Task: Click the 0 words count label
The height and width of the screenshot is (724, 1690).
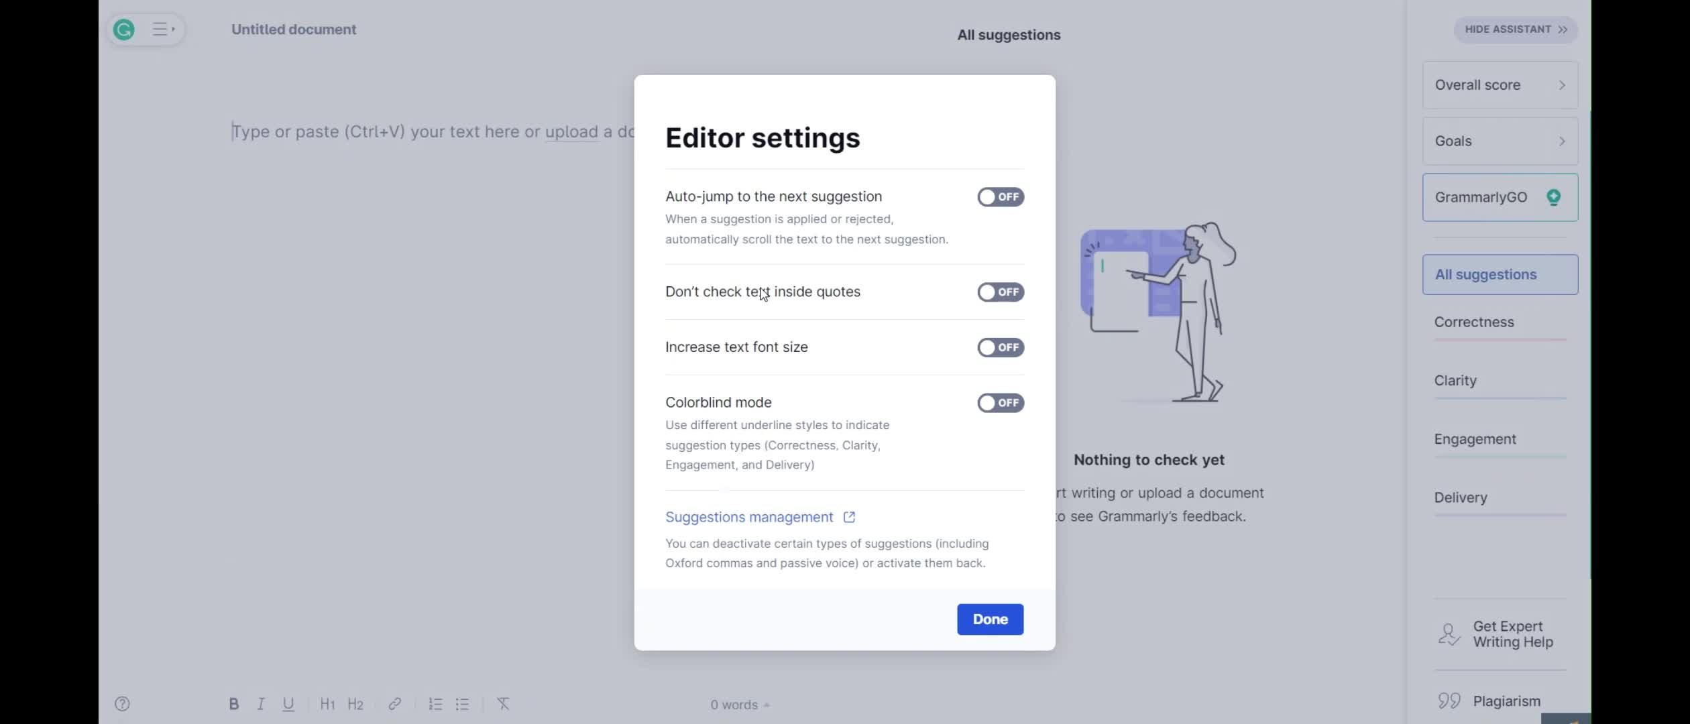Action: pos(734,705)
